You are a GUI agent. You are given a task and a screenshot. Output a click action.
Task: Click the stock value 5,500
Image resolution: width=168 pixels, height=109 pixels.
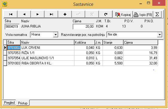[113, 63]
